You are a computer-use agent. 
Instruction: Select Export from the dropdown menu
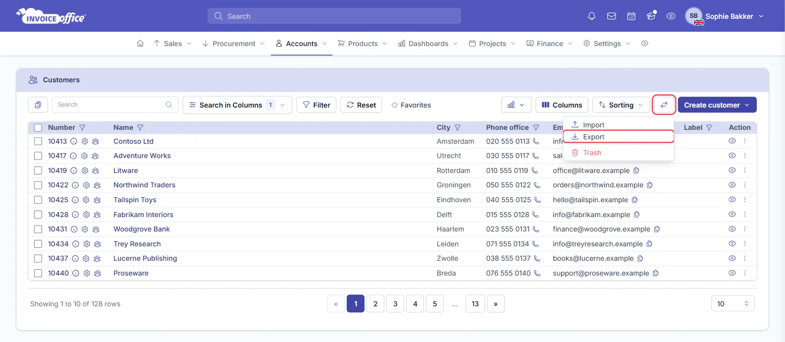pyautogui.click(x=619, y=137)
